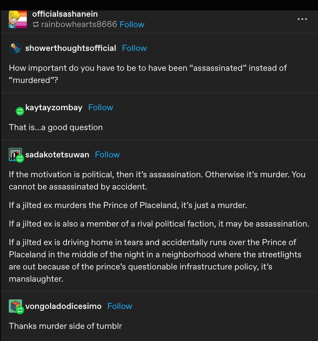Follow kaytayzombay
Screen dimensions: 318x341
click(101, 108)
